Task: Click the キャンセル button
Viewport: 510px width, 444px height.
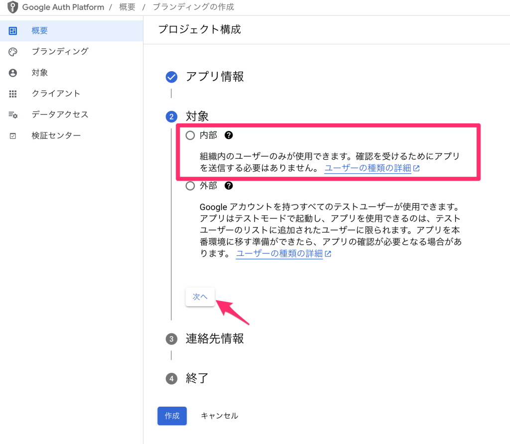Action: pos(220,416)
